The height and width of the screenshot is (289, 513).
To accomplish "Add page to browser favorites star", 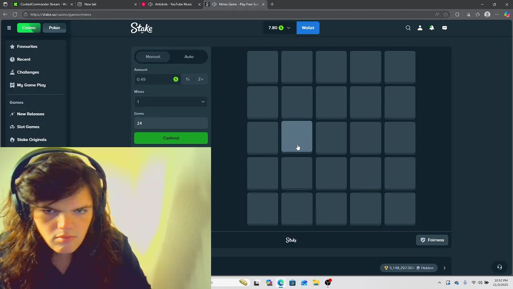I will (446, 14).
